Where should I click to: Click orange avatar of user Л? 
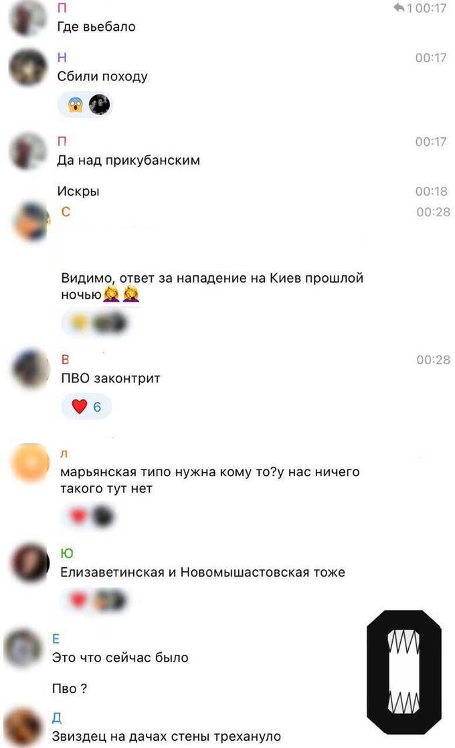(x=30, y=462)
